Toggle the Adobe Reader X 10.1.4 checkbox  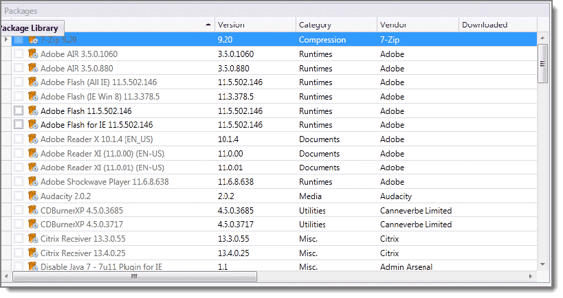tap(19, 139)
